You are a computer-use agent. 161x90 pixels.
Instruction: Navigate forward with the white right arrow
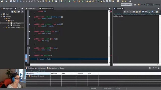[130, 1]
